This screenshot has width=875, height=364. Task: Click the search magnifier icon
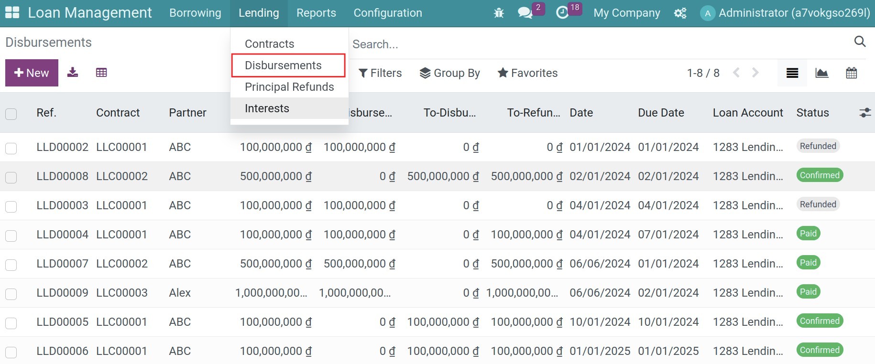(860, 42)
